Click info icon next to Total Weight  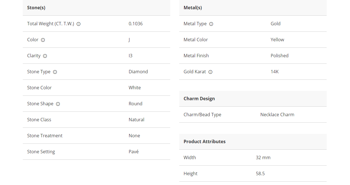tap(79, 24)
